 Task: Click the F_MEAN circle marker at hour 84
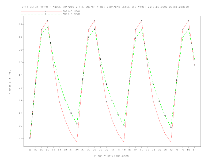click(194, 59)
